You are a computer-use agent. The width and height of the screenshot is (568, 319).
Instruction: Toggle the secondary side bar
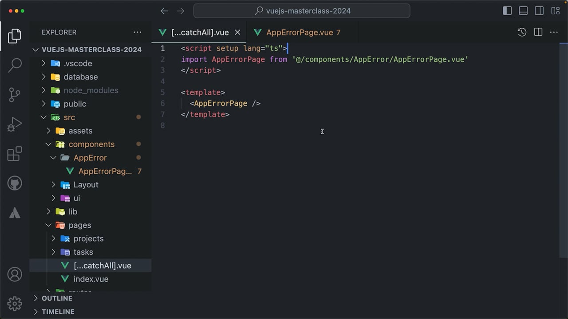(x=539, y=11)
